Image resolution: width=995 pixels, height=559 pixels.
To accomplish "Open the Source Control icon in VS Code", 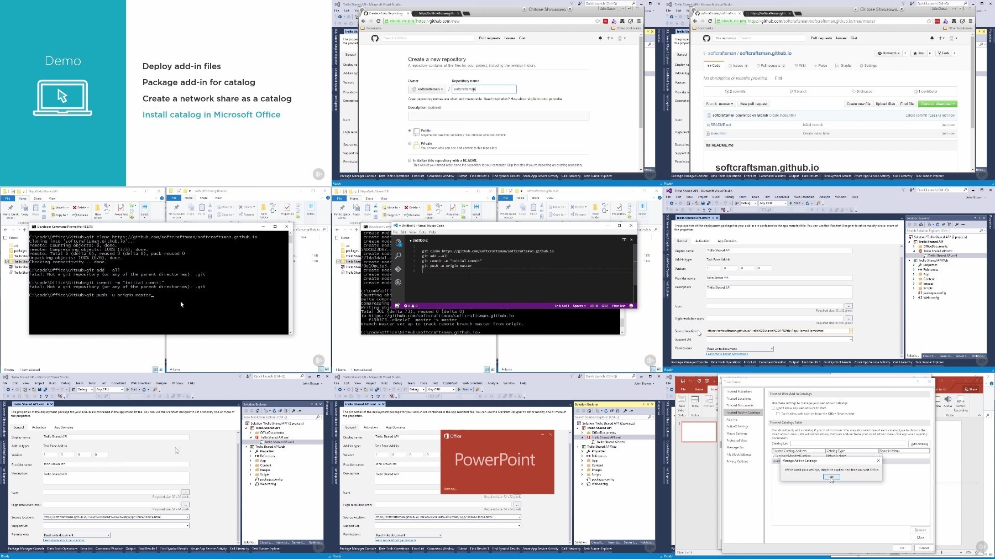I will (x=398, y=269).
